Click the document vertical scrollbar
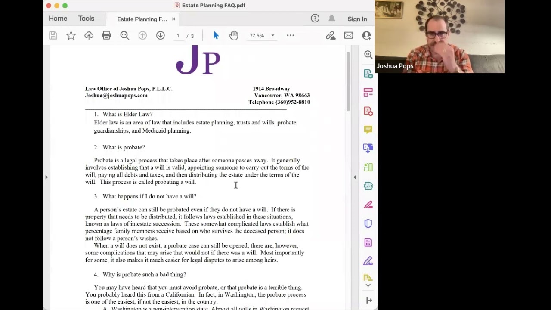The width and height of the screenshot is (551, 310). (348, 82)
